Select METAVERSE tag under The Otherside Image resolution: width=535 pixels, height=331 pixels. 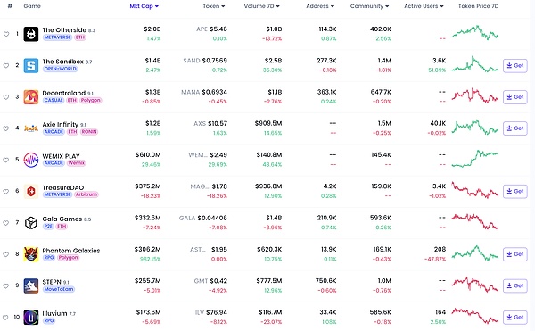pyautogui.click(x=57, y=37)
